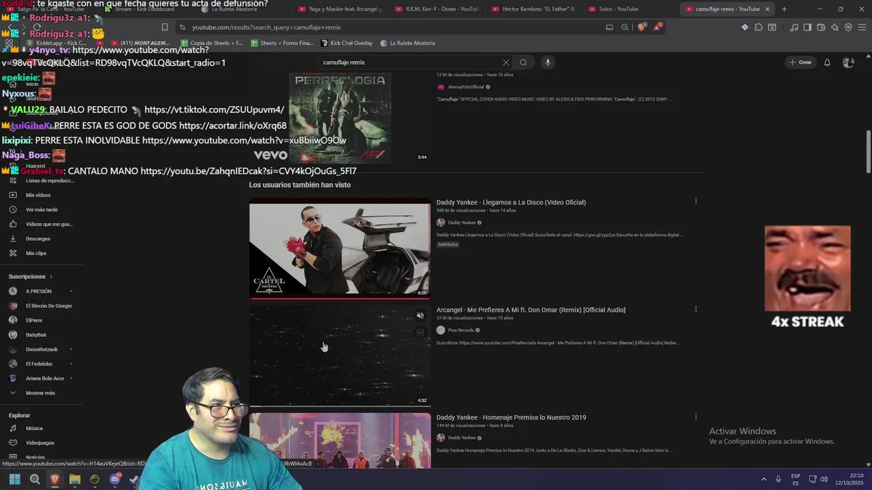Image resolution: width=872 pixels, height=490 pixels.
Task: Toggle subtitles on the Arcangel preview
Action: pos(420,333)
